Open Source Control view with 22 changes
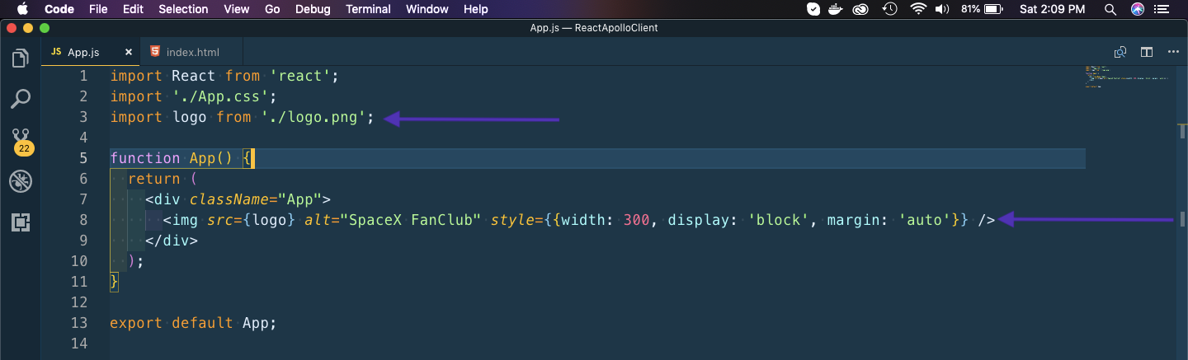The width and height of the screenshot is (1188, 360). coord(21,138)
